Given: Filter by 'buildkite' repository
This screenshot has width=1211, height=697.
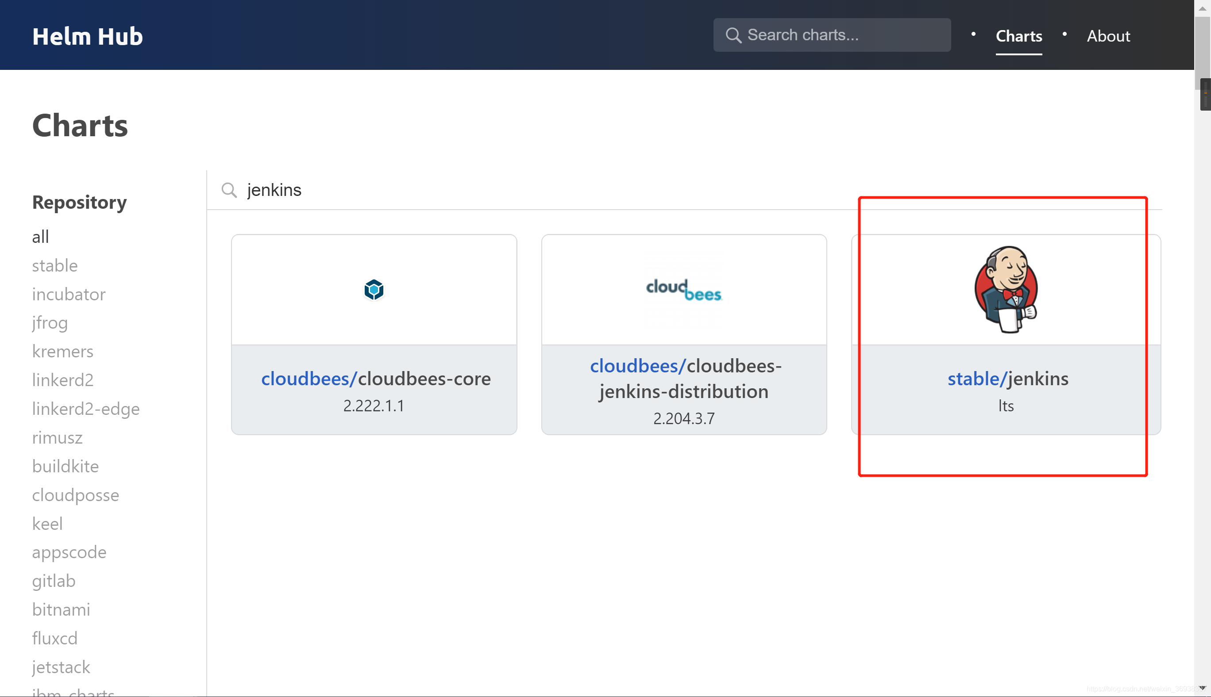Looking at the screenshot, I should (65, 466).
